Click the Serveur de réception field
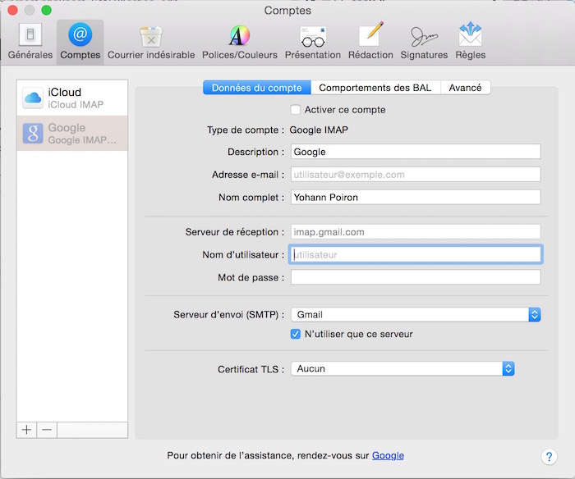The width and height of the screenshot is (575, 479). [x=416, y=232]
